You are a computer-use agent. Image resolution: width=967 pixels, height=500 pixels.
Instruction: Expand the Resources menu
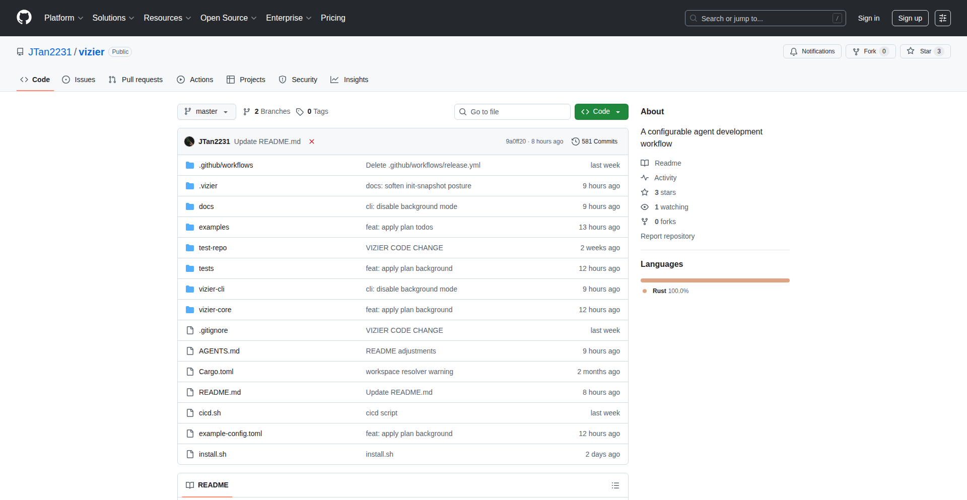point(167,18)
